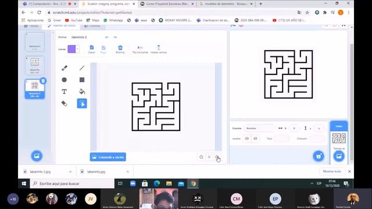Open the browser extensions puzzle icon

(x=325, y=12)
